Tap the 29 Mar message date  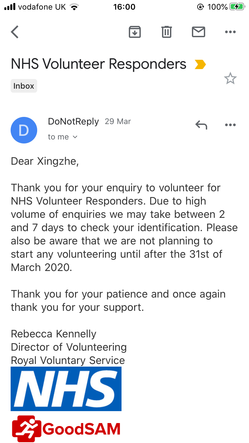118,122
